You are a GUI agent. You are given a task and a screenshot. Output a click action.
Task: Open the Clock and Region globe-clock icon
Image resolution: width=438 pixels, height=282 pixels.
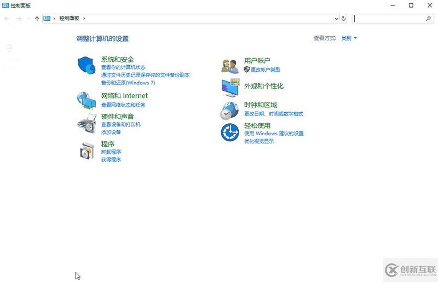(229, 111)
